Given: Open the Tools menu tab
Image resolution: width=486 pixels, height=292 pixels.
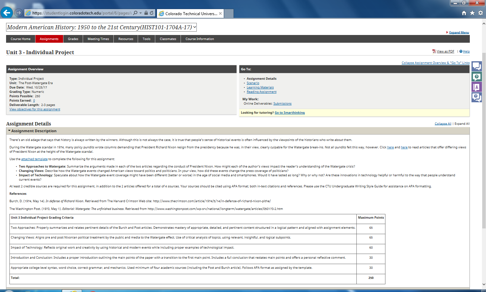Looking at the screenshot, I should pos(146,39).
